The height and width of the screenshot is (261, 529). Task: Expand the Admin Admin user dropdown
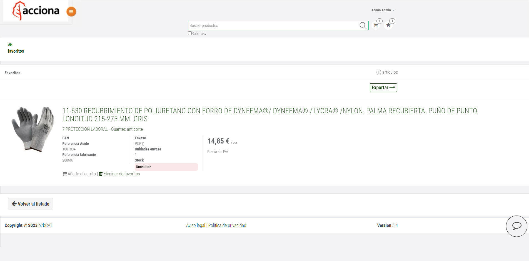tap(383, 10)
